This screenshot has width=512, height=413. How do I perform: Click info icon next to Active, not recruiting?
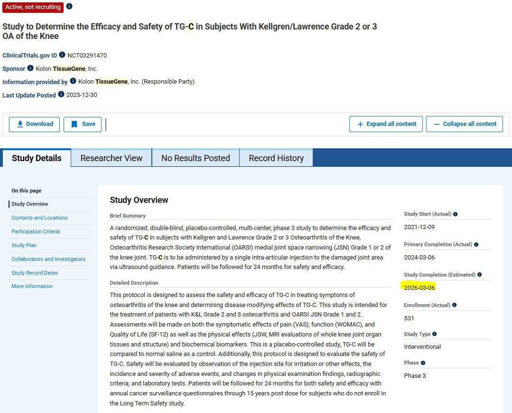pos(69,6)
